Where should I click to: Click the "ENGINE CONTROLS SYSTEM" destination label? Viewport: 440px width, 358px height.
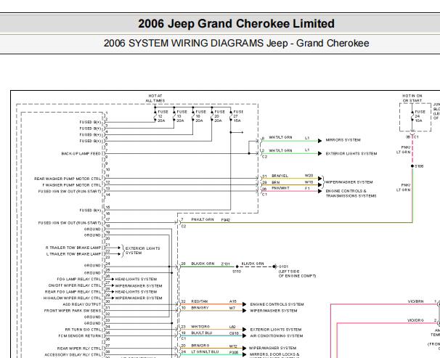[277, 304]
